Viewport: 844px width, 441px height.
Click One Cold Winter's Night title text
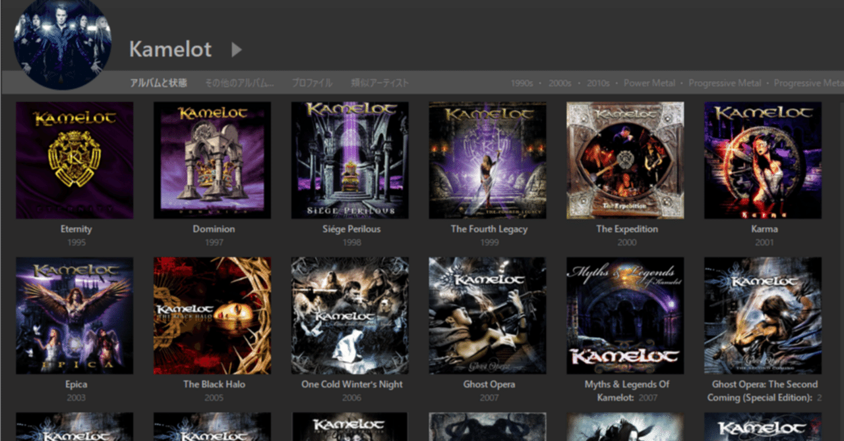351,384
